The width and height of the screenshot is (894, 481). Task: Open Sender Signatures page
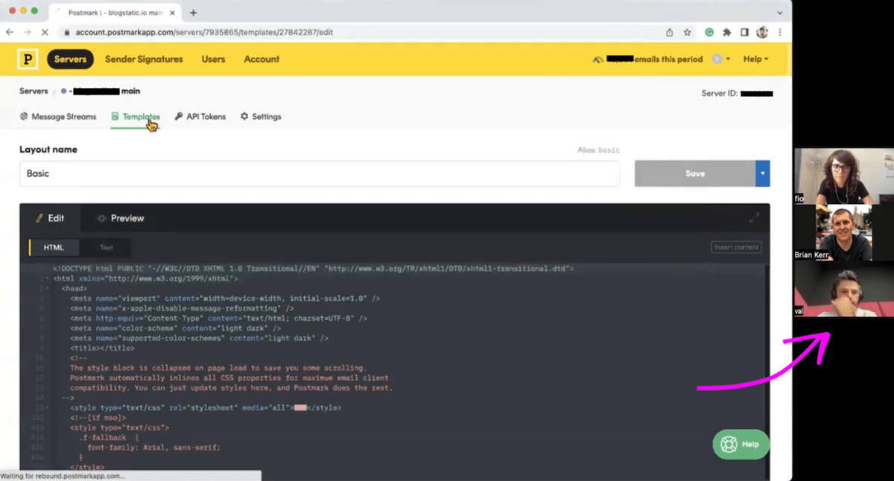pos(144,60)
